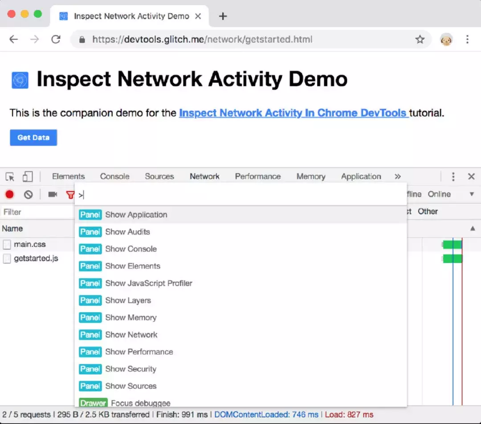Screen dimensions: 481x424
Task: Click the getstarted.js file icon
Action: [7, 259]
